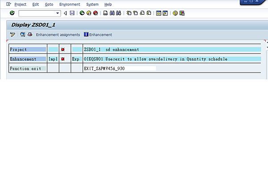This screenshot has height=183, width=268.
Task: Click the red status light in Project row
Action: pos(63,49)
